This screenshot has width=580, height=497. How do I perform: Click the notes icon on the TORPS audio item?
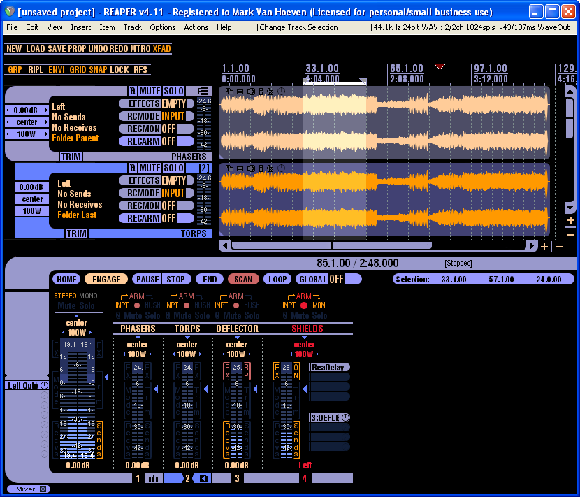point(240,168)
